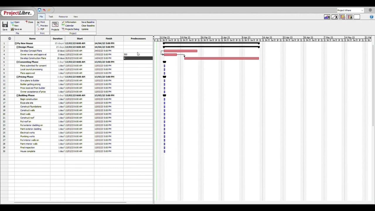The width and height of the screenshot is (375, 211).
Task: Select the Develop Concept Plans Gantt bar
Action: 180,51
